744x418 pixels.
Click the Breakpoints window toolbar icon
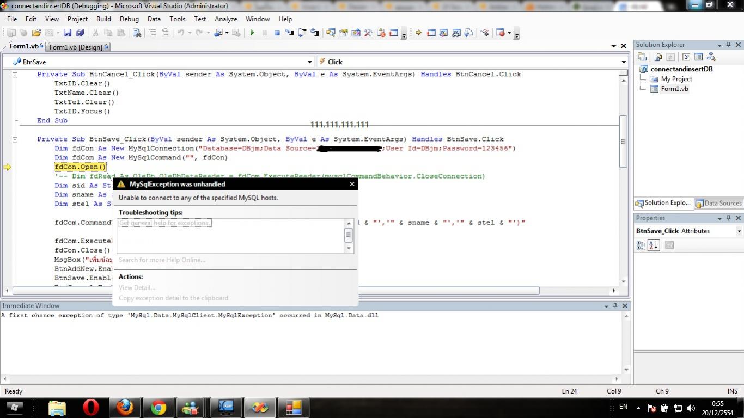pyautogui.click(x=501, y=33)
